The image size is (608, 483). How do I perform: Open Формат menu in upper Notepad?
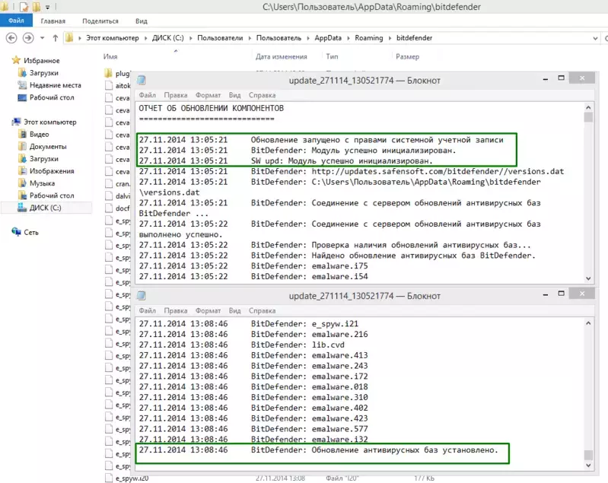coord(208,95)
